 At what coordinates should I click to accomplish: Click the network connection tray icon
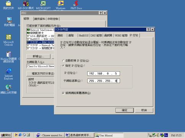coord(150,135)
